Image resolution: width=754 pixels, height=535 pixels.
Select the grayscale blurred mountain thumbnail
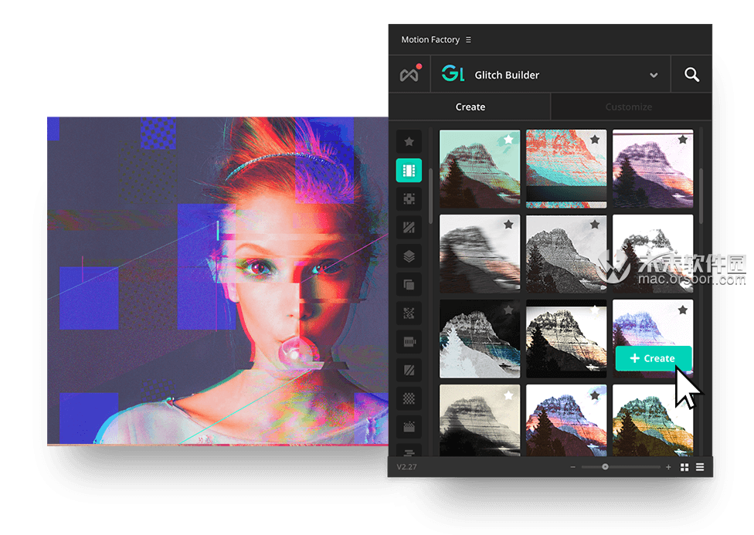(480, 254)
